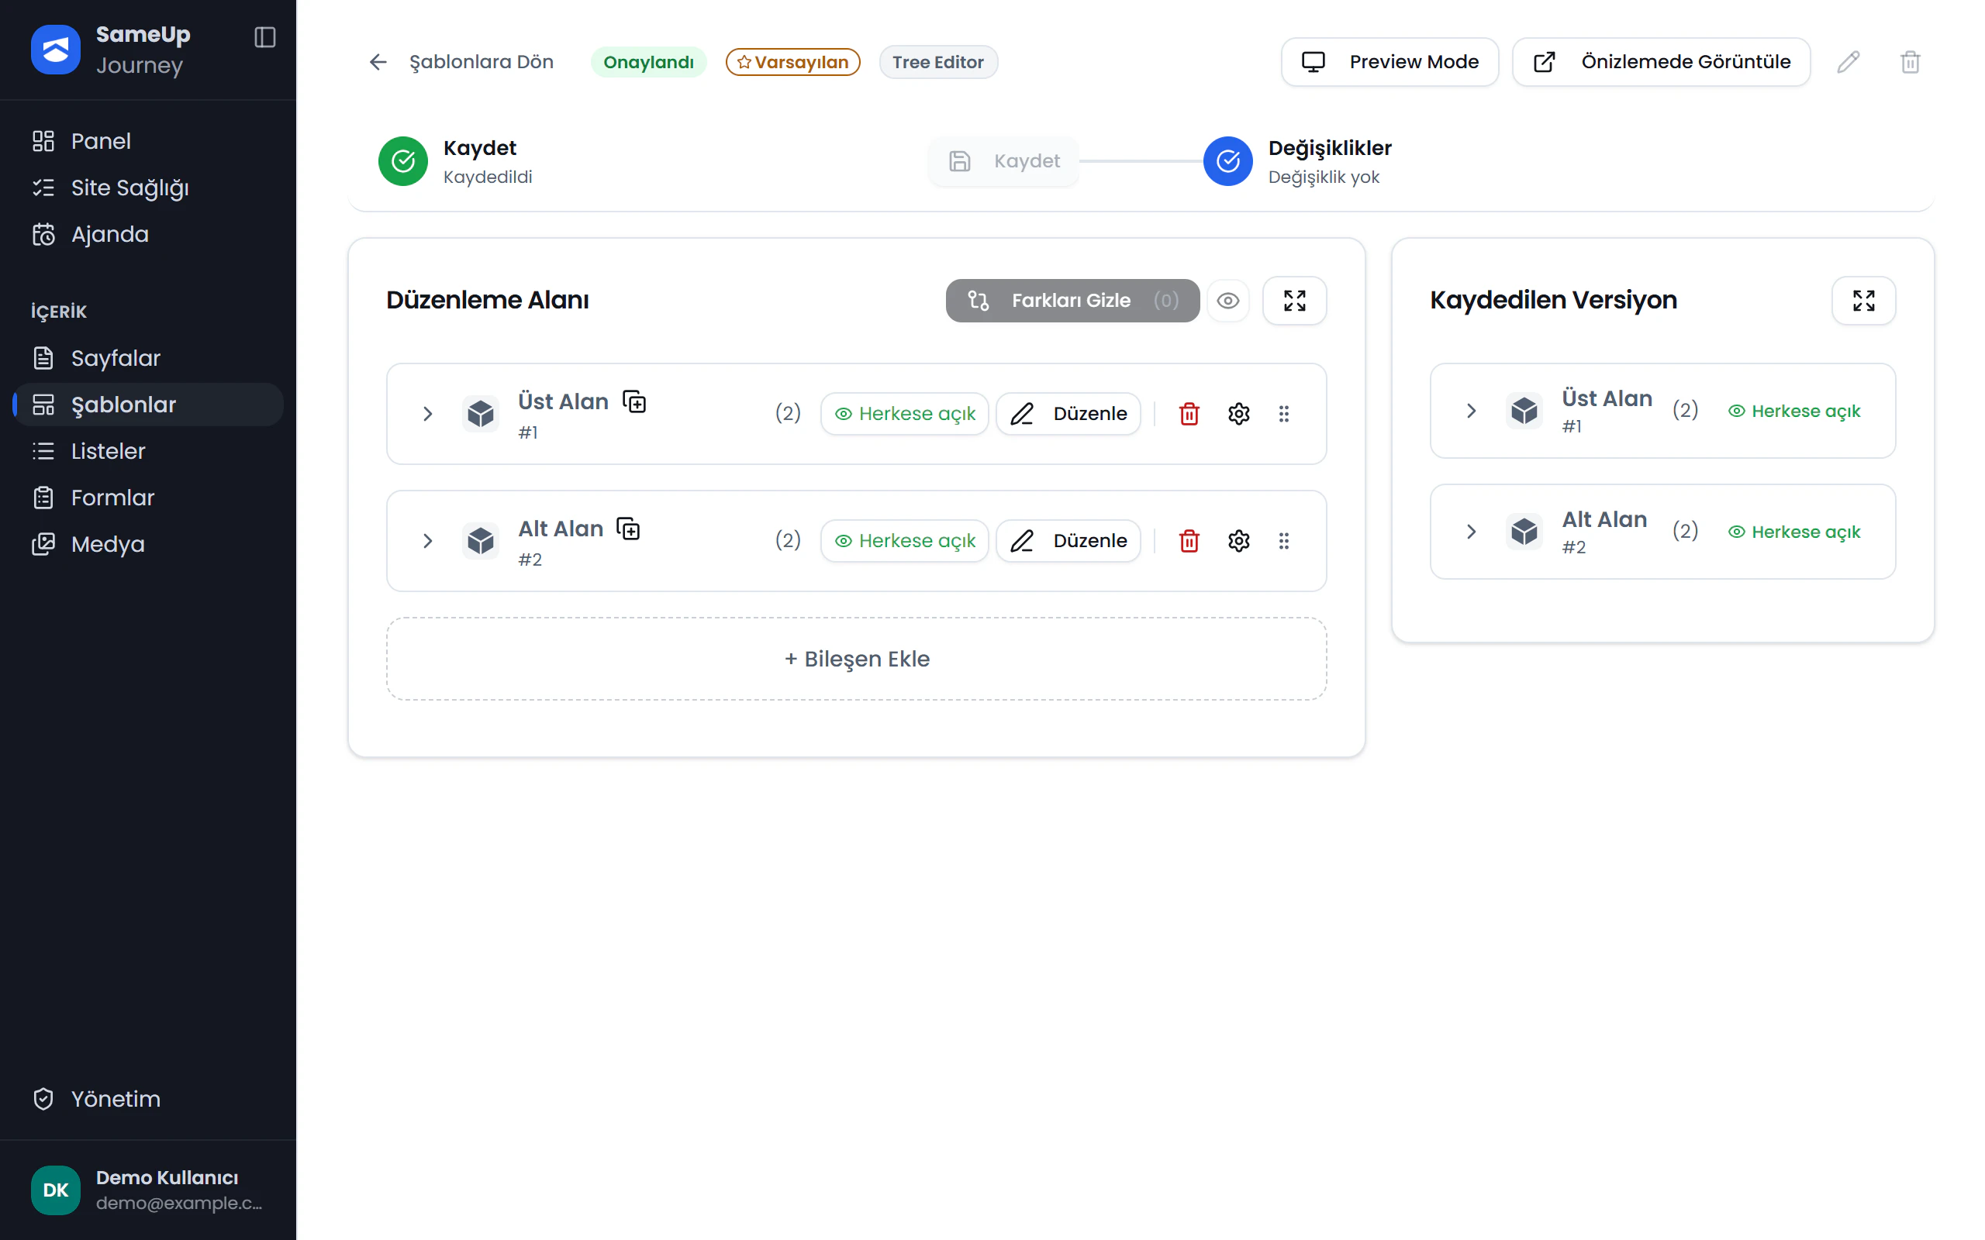Expand Düzenleme Alanı to fullscreen
1985x1240 pixels.
(1294, 300)
